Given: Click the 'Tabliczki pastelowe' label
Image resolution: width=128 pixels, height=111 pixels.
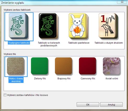Looking at the screenshot, I should click(79, 43).
